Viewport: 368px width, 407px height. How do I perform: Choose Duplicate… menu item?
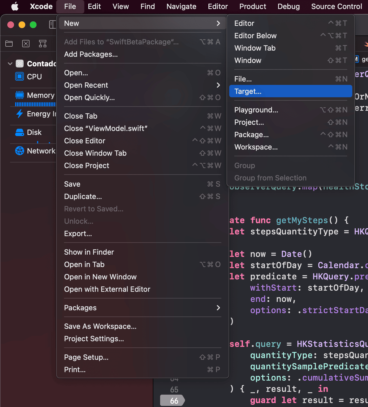[x=142, y=196]
